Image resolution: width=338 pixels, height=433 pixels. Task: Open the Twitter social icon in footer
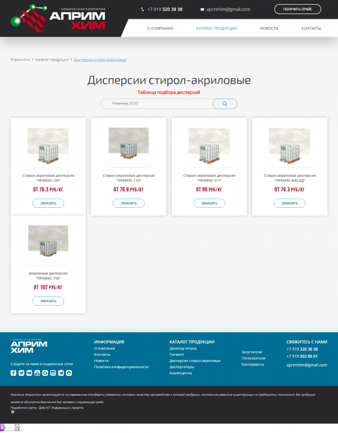(21, 373)
